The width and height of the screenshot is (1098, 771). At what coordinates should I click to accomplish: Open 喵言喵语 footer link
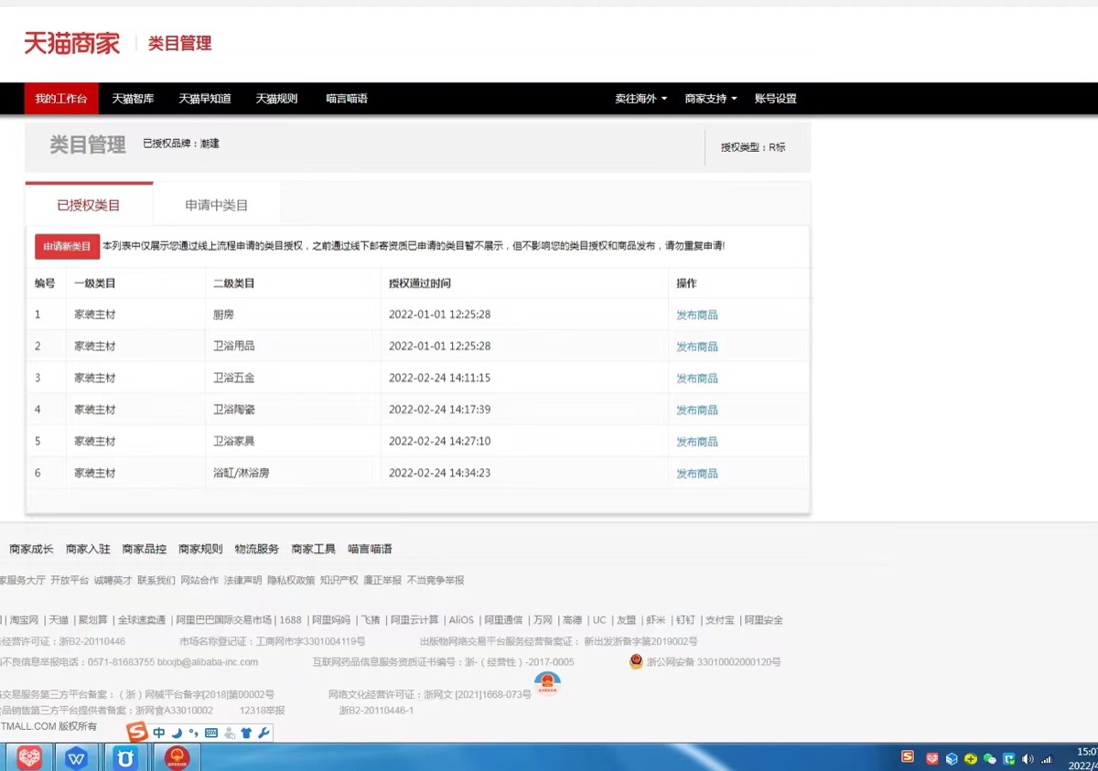pos(370,549)
